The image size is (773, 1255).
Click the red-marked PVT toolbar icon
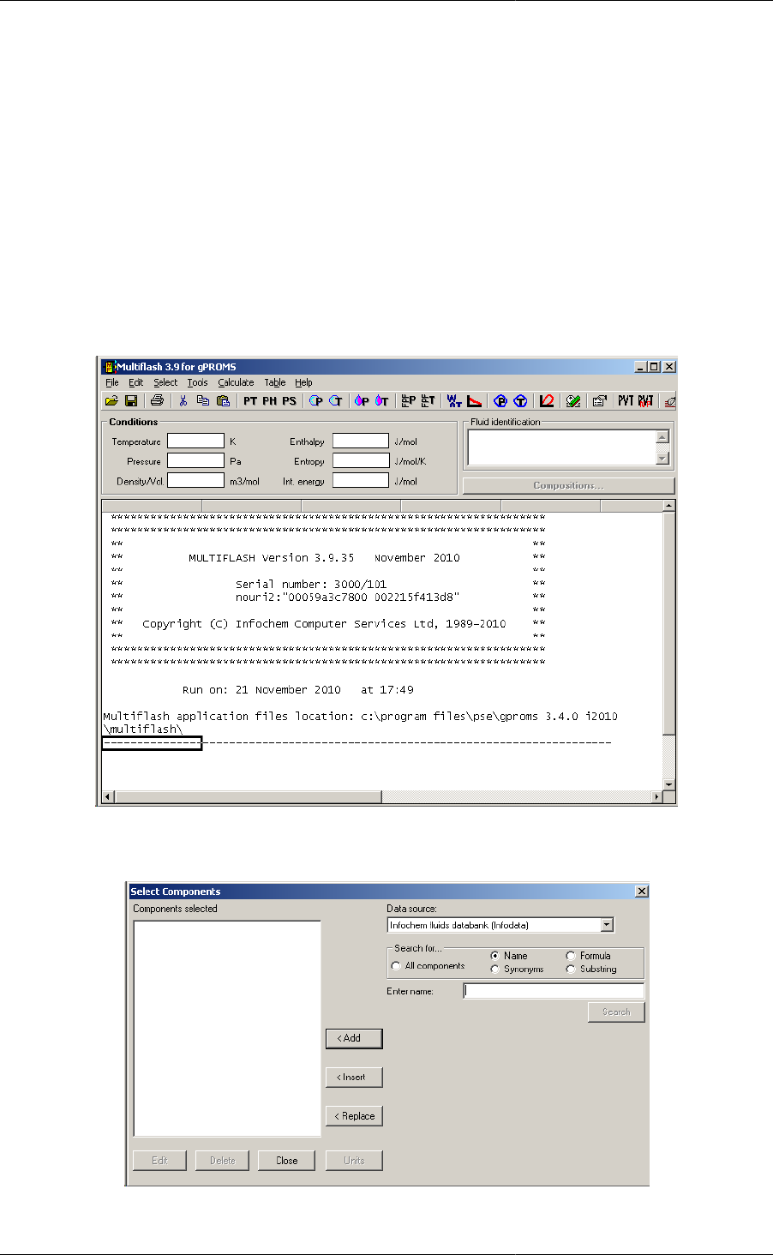pos(645,400)
